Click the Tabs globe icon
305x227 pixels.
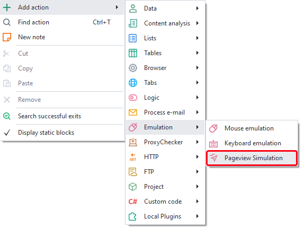point(133,83)
